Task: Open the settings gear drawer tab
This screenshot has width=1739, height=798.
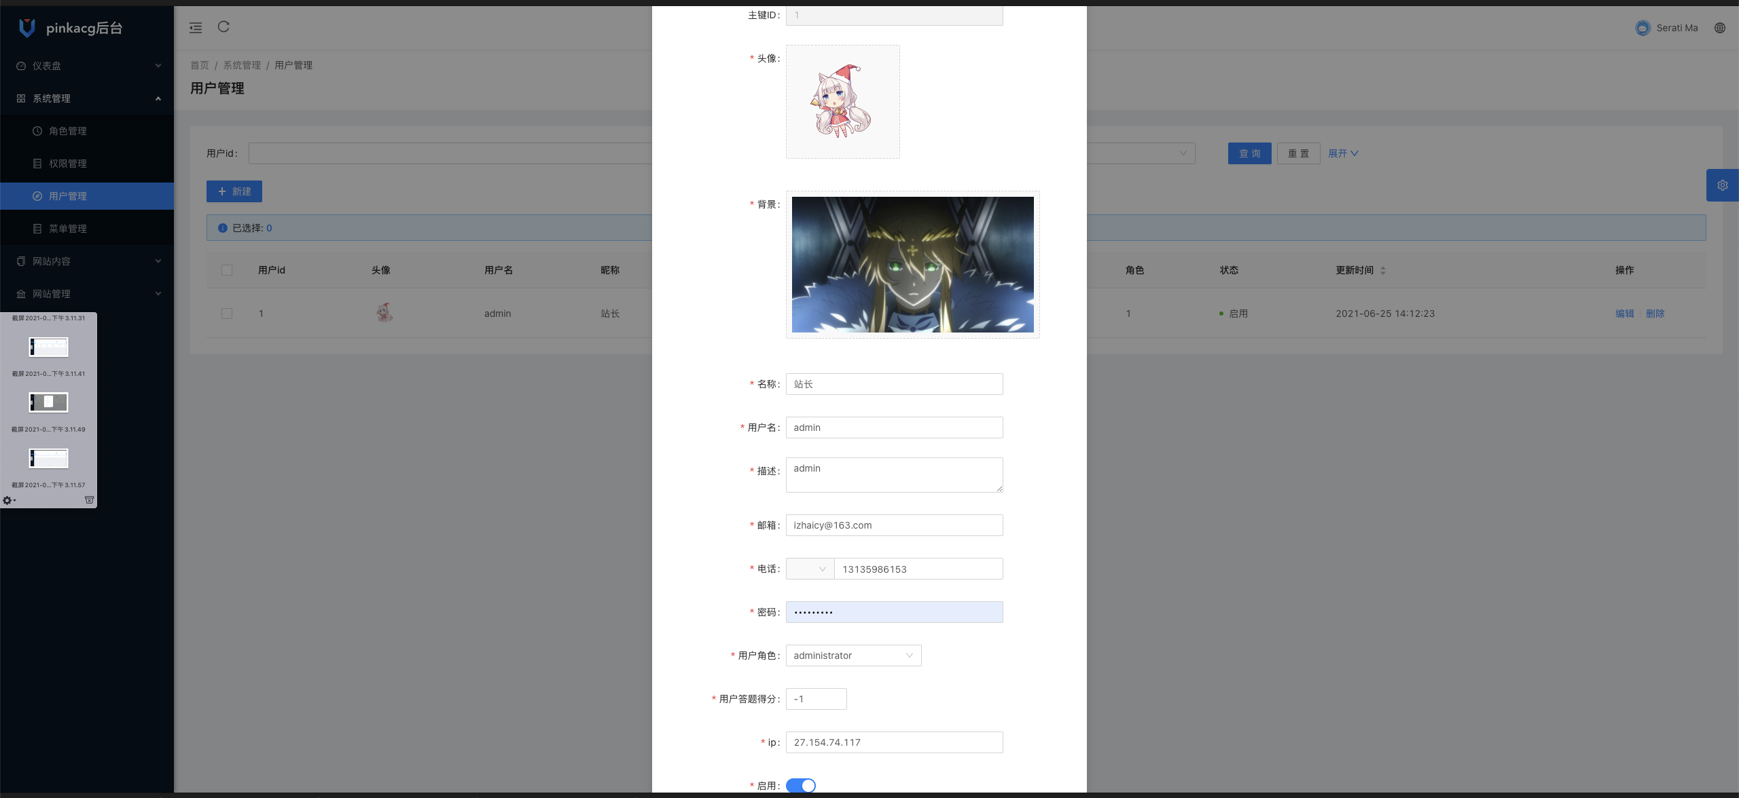Action: 1722,185
